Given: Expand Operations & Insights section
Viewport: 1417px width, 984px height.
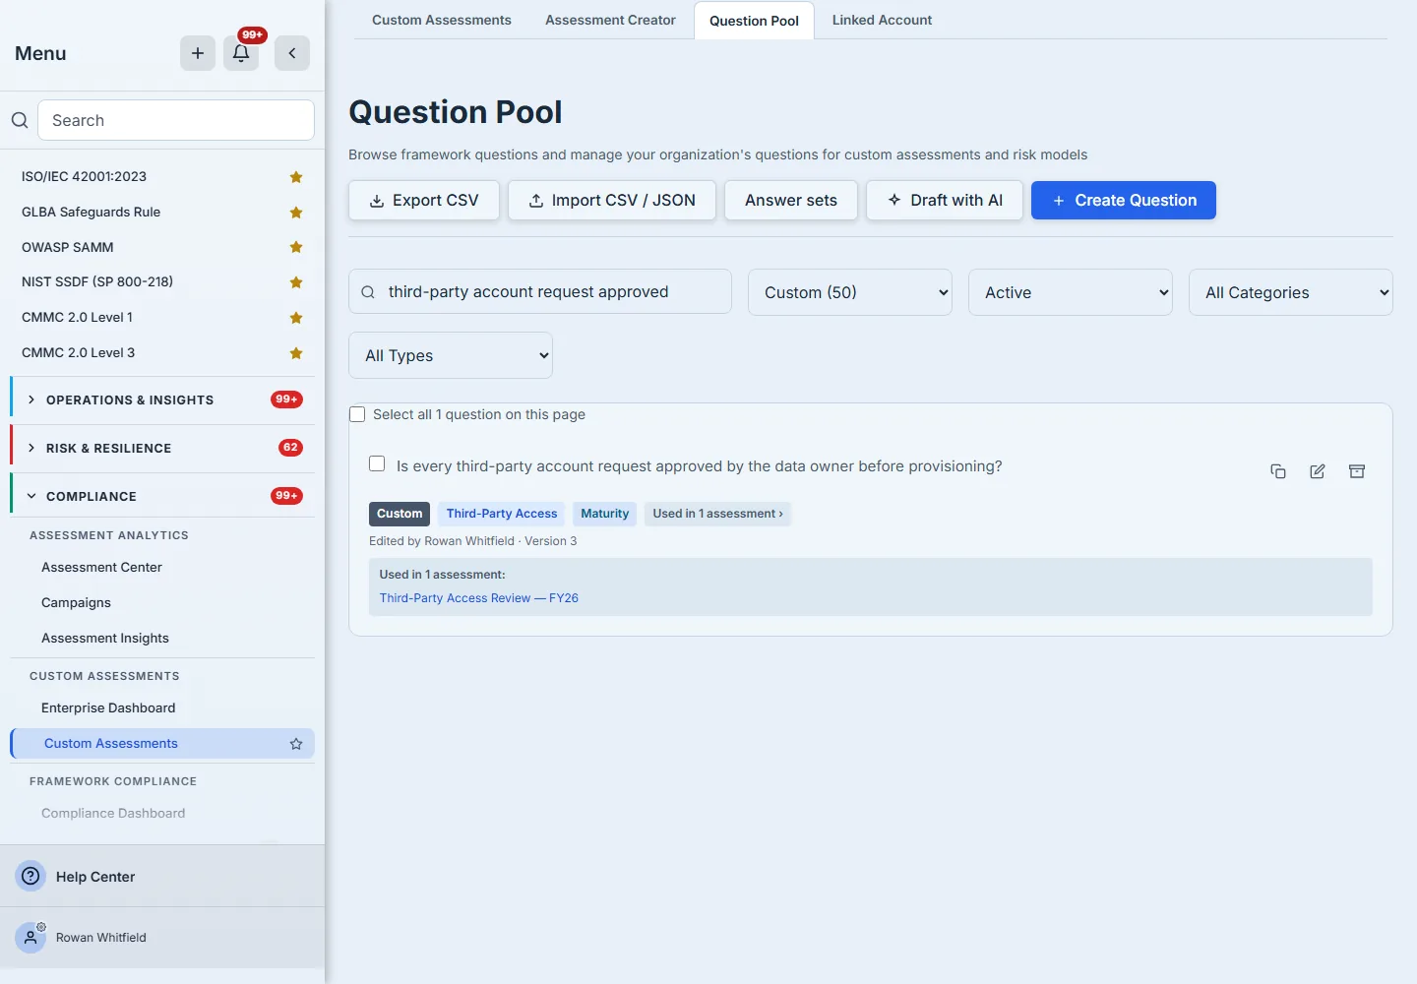Looking at the screenshot, I should (163, 400).
